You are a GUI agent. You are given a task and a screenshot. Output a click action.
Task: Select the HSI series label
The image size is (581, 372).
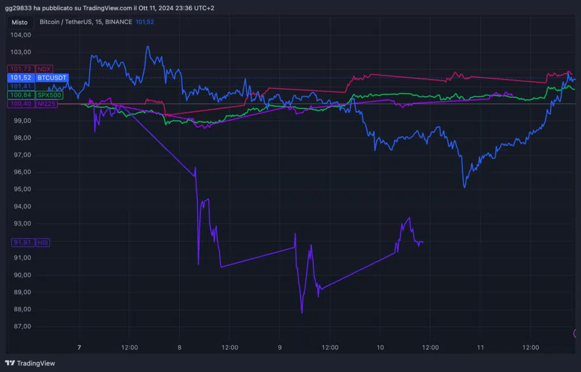point(43,243)
